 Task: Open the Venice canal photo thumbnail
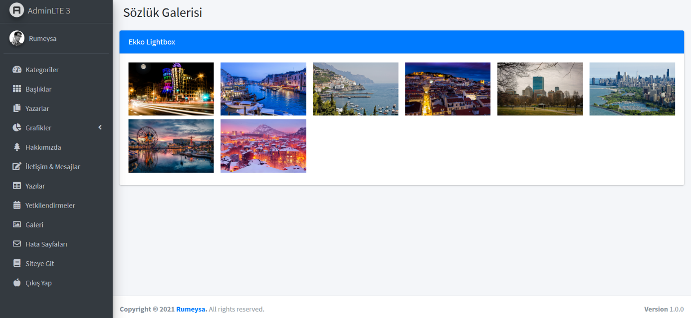pyautogui.click(x=263, y=89)
